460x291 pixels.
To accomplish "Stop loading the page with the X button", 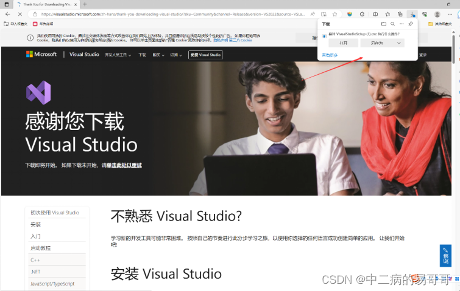I will pos(20,14).
